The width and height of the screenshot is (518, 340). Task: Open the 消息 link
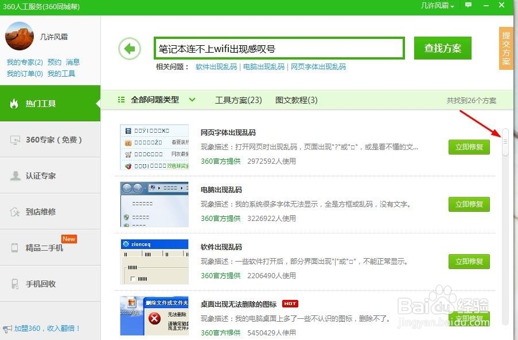[73, 62]
